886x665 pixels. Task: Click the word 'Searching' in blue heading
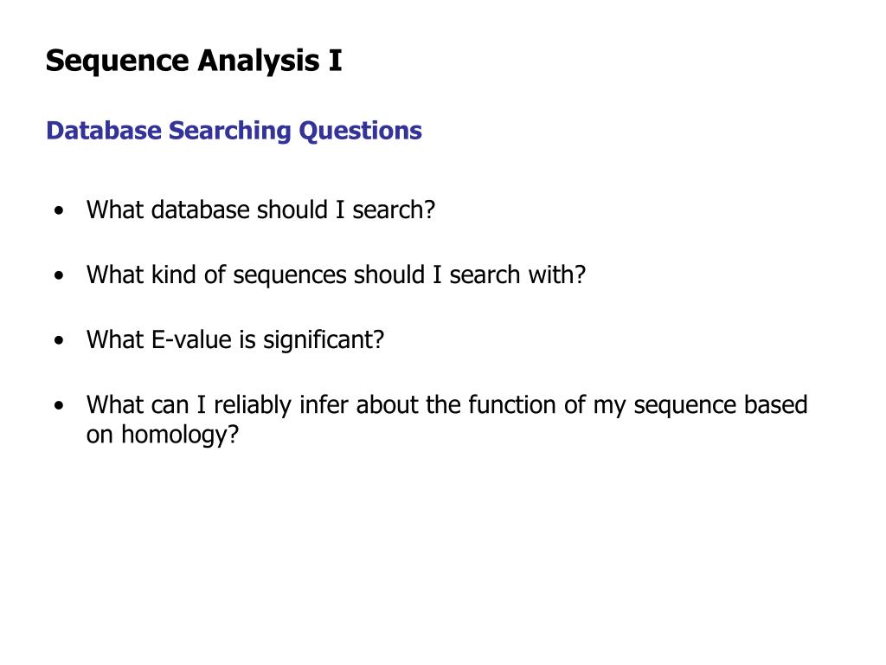230,132
